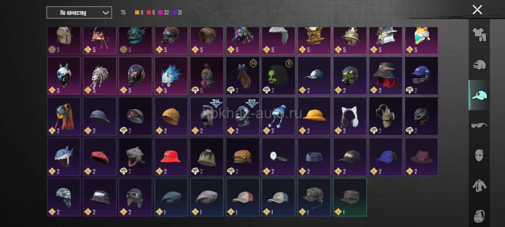Choose the burger hat item

(243, 156)
